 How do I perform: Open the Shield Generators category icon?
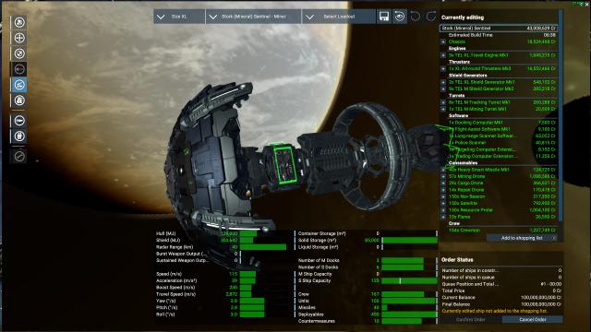tap(19, 53)
